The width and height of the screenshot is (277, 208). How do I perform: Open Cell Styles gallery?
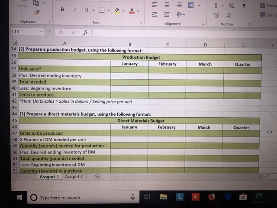[x=268, y=15]
